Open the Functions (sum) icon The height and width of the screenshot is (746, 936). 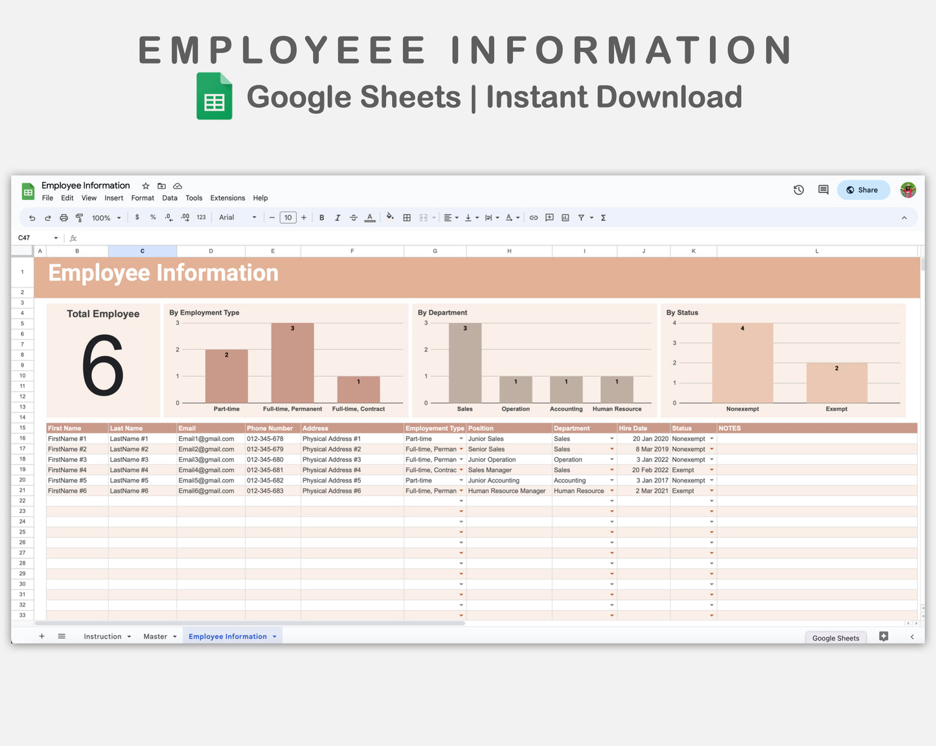tap(602, 218)
